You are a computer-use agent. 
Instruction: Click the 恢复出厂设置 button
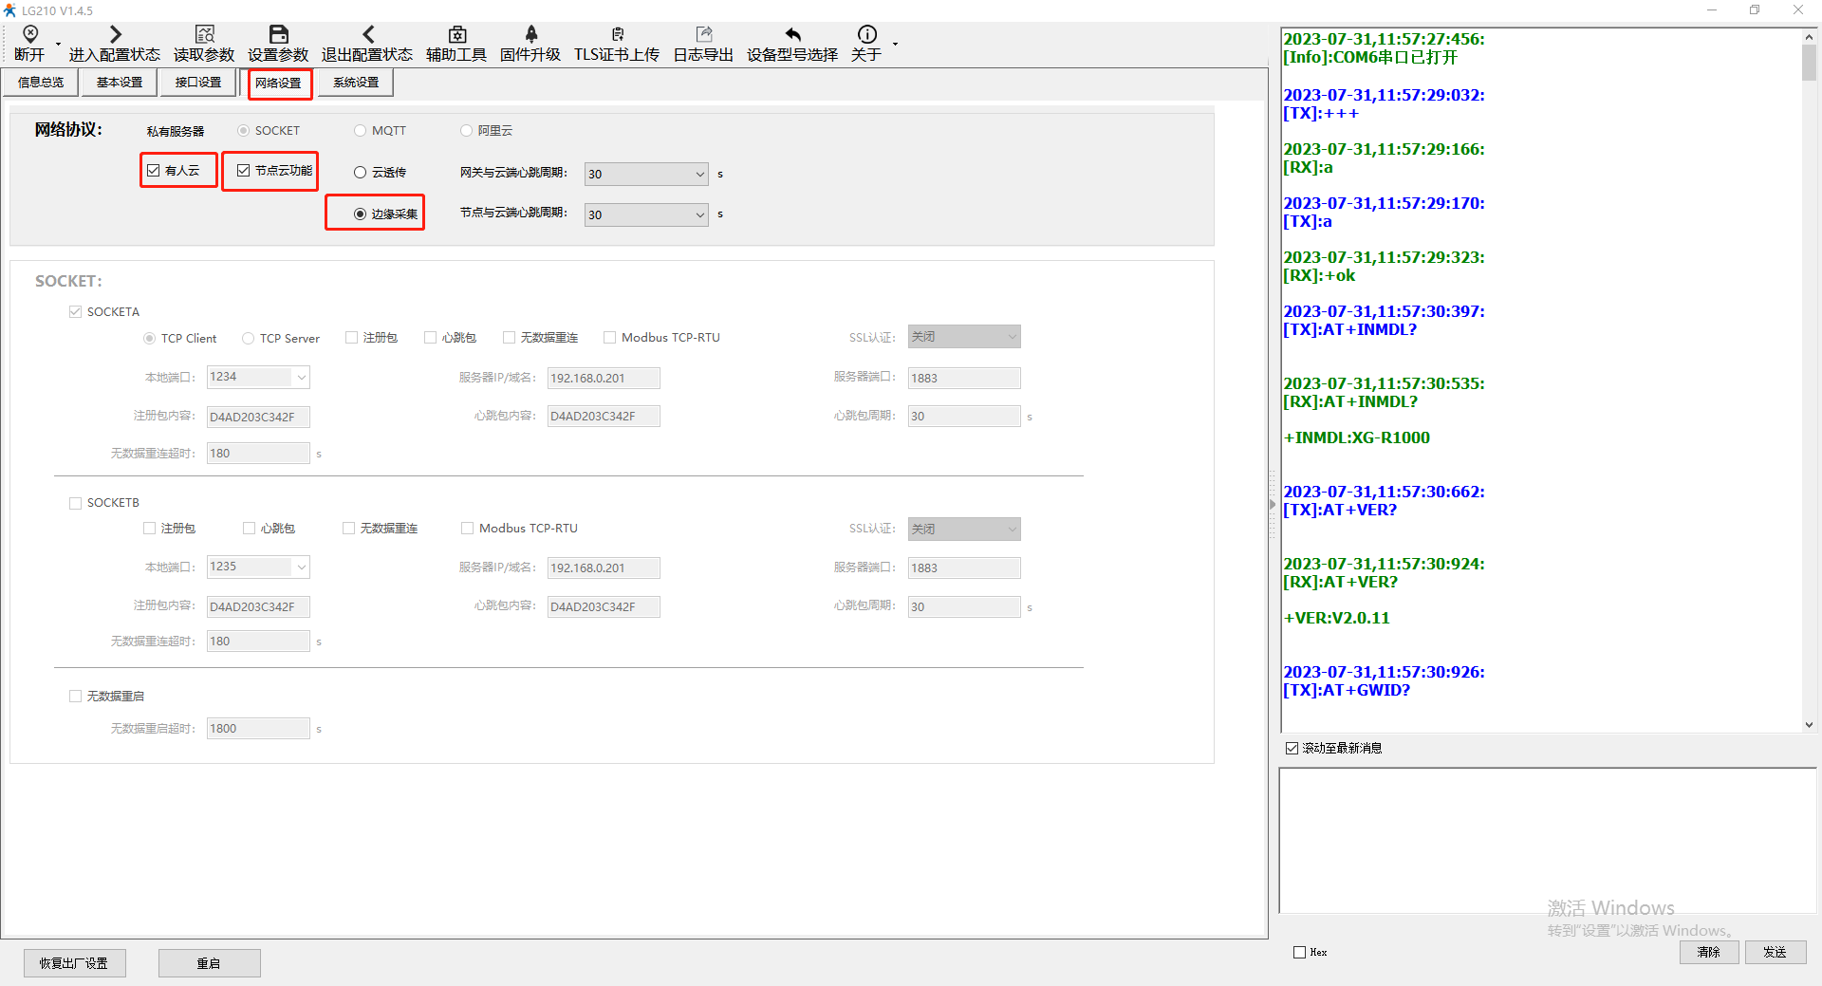pos(74,963)
